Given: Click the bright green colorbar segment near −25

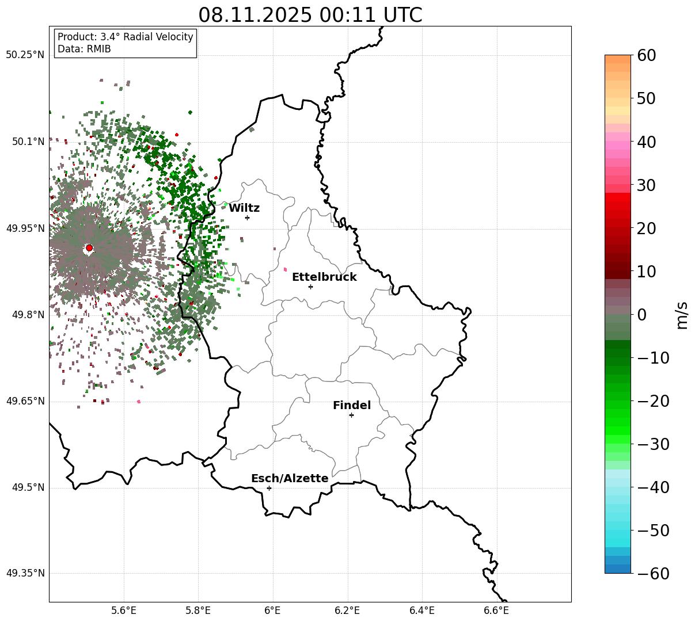Looking at the screenshot, I should click(618, 423).
